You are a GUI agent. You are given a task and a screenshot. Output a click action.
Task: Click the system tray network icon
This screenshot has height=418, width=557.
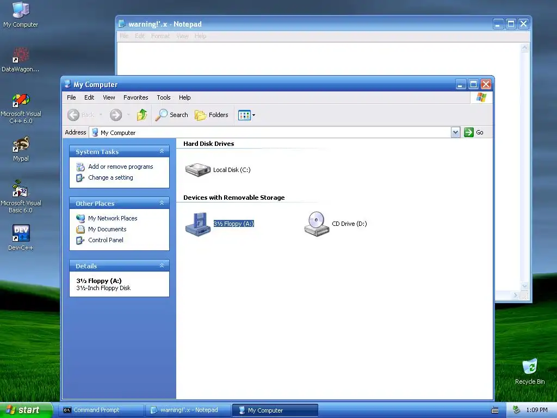click(517, 410)
